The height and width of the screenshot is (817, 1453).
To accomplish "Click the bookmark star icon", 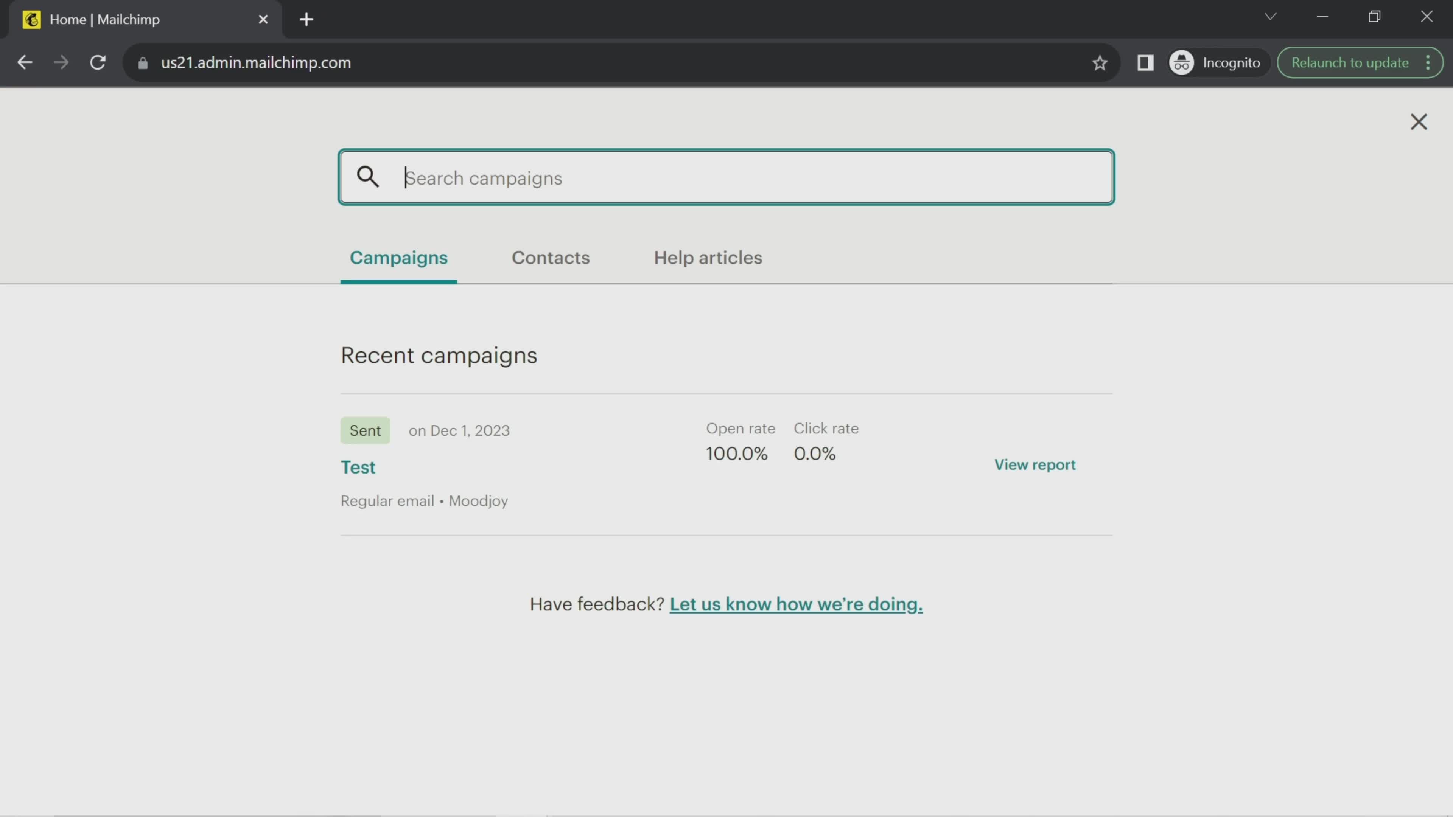I will click(1099, 63).
